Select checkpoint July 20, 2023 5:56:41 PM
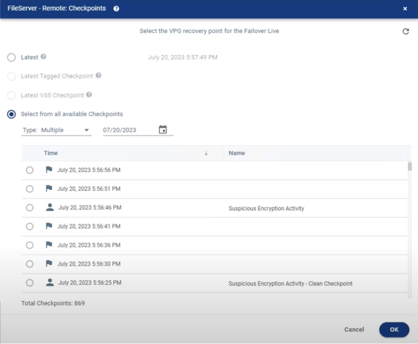The width and height of the screenshot is (418, 344). (29, 226)
